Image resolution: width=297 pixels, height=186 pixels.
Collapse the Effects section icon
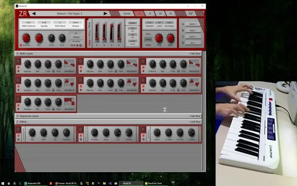(x=18, y=121)
